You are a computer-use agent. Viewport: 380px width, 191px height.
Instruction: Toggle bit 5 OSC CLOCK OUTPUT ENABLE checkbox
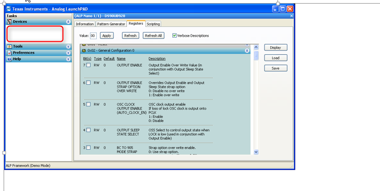pos(89,104)
